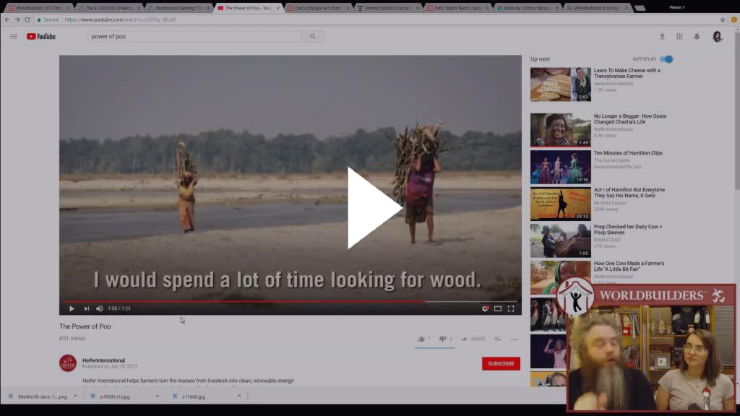Expand options for s-l1600 (1).jpg download

pyautogui.click(x=157, y=396)
